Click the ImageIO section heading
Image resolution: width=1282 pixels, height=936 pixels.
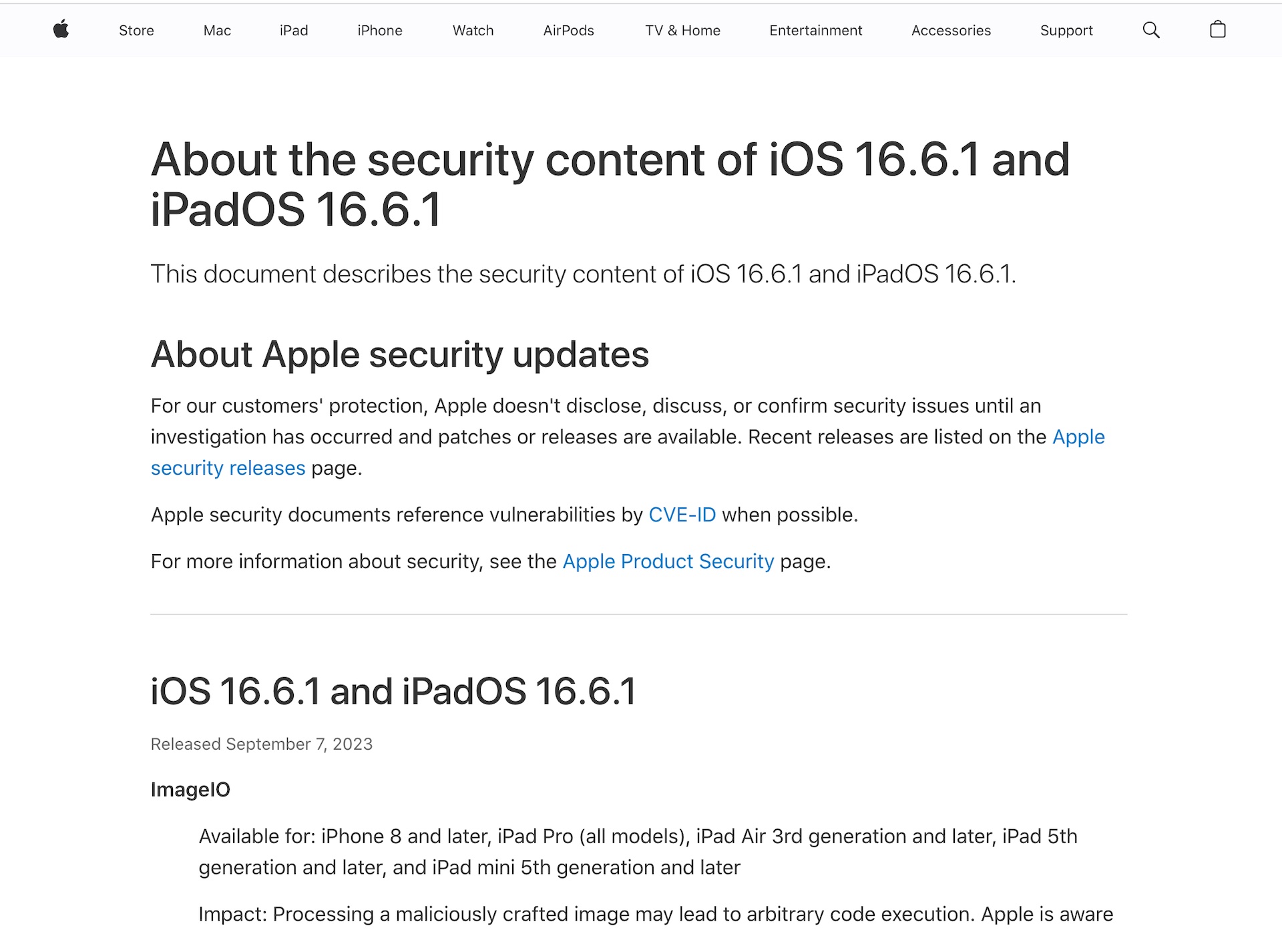pyautogui.click(x=190, y=790)
